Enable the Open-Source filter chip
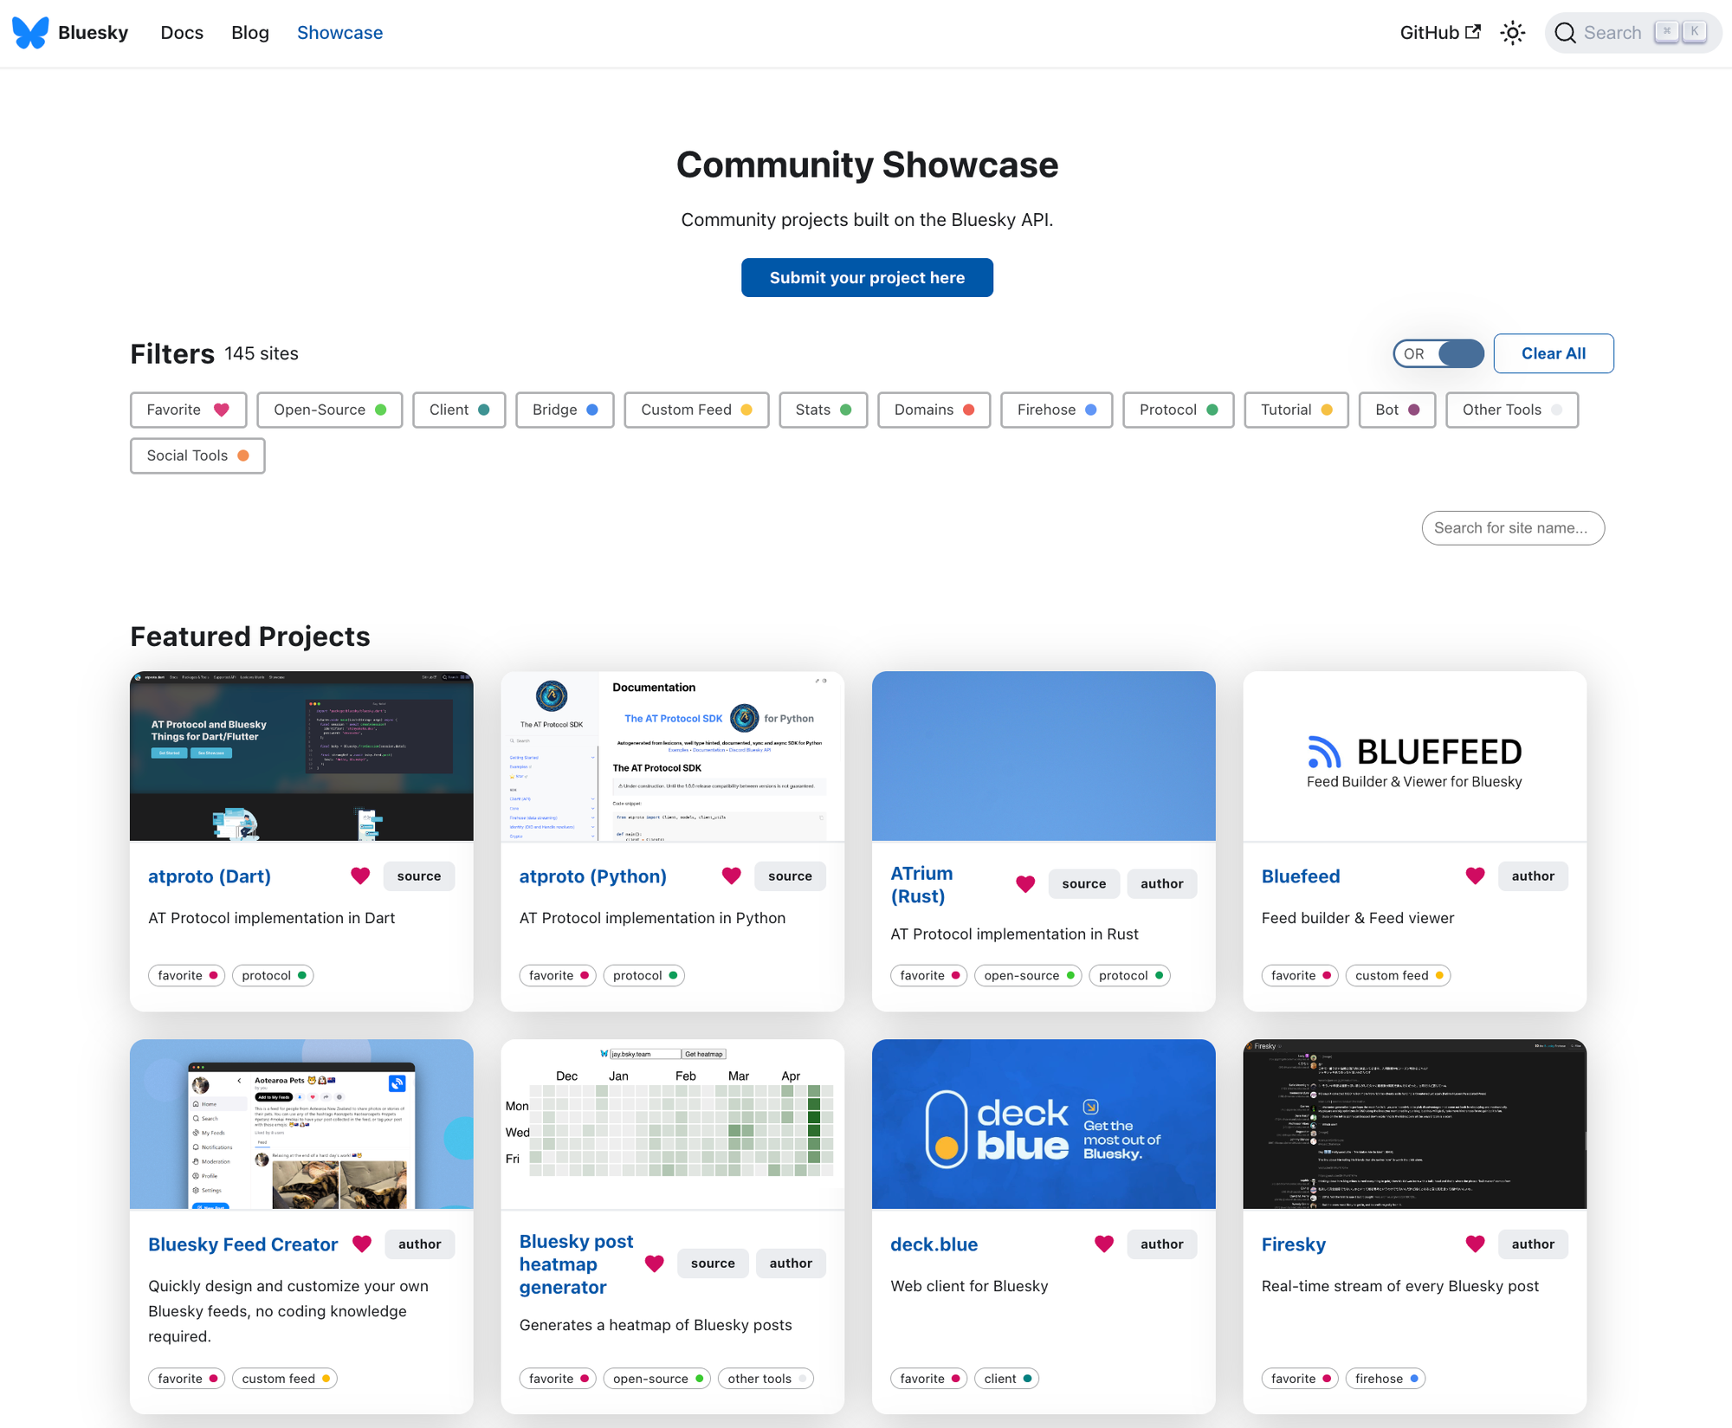Screen dimensions: 1732x1428 [329, 410]
